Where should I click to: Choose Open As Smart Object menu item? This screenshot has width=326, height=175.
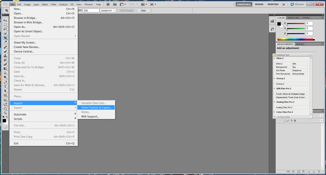44,31
